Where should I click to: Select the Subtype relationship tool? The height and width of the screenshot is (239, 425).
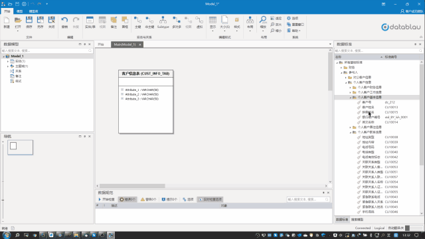pyautogui.click(x=163, y=22)
